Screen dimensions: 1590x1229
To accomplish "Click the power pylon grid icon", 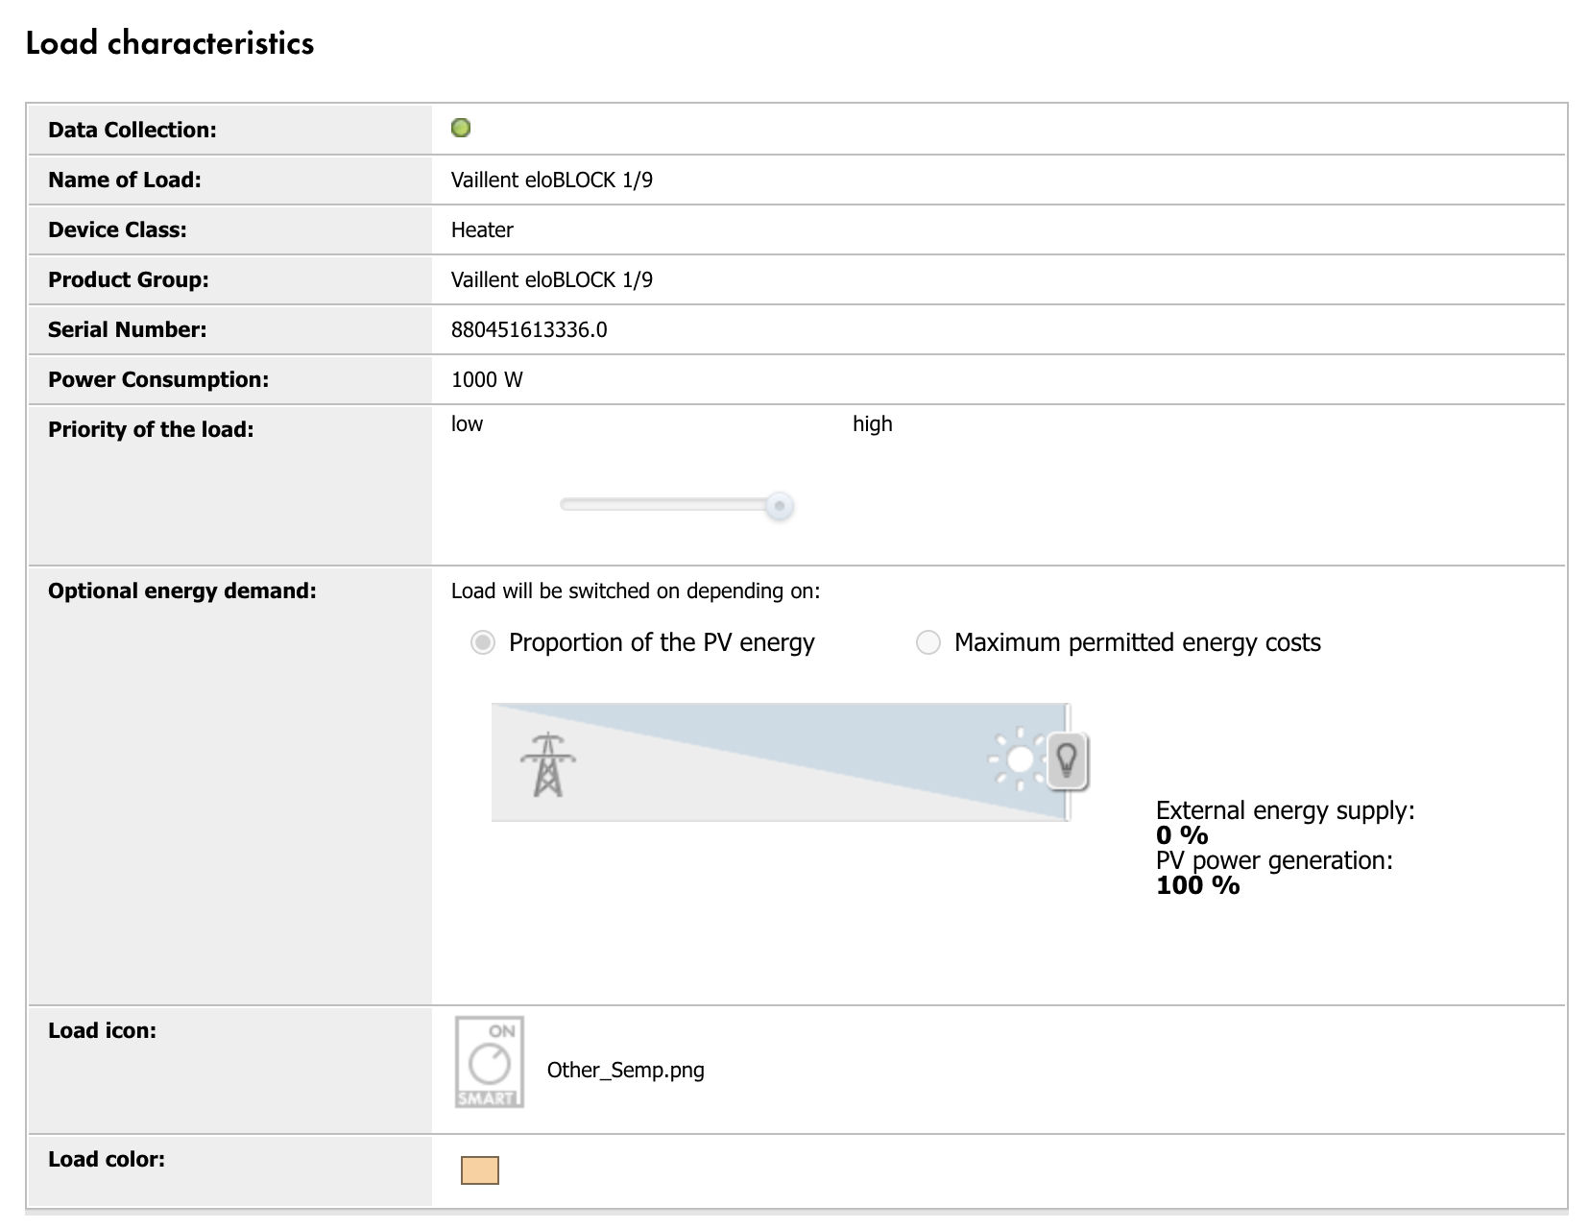I will (547, 764).
